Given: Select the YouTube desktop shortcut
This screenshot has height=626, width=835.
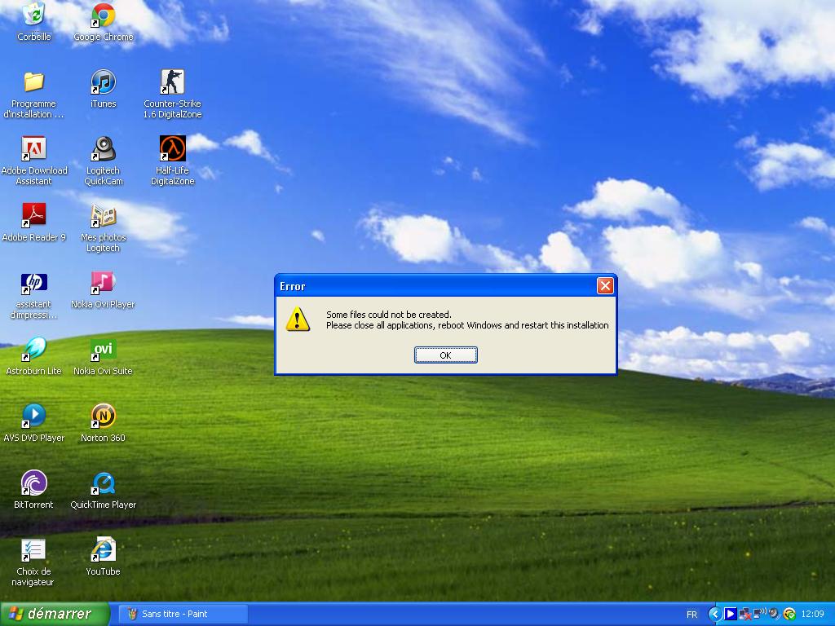Looking at the screenshot, I should pos(103,558).
